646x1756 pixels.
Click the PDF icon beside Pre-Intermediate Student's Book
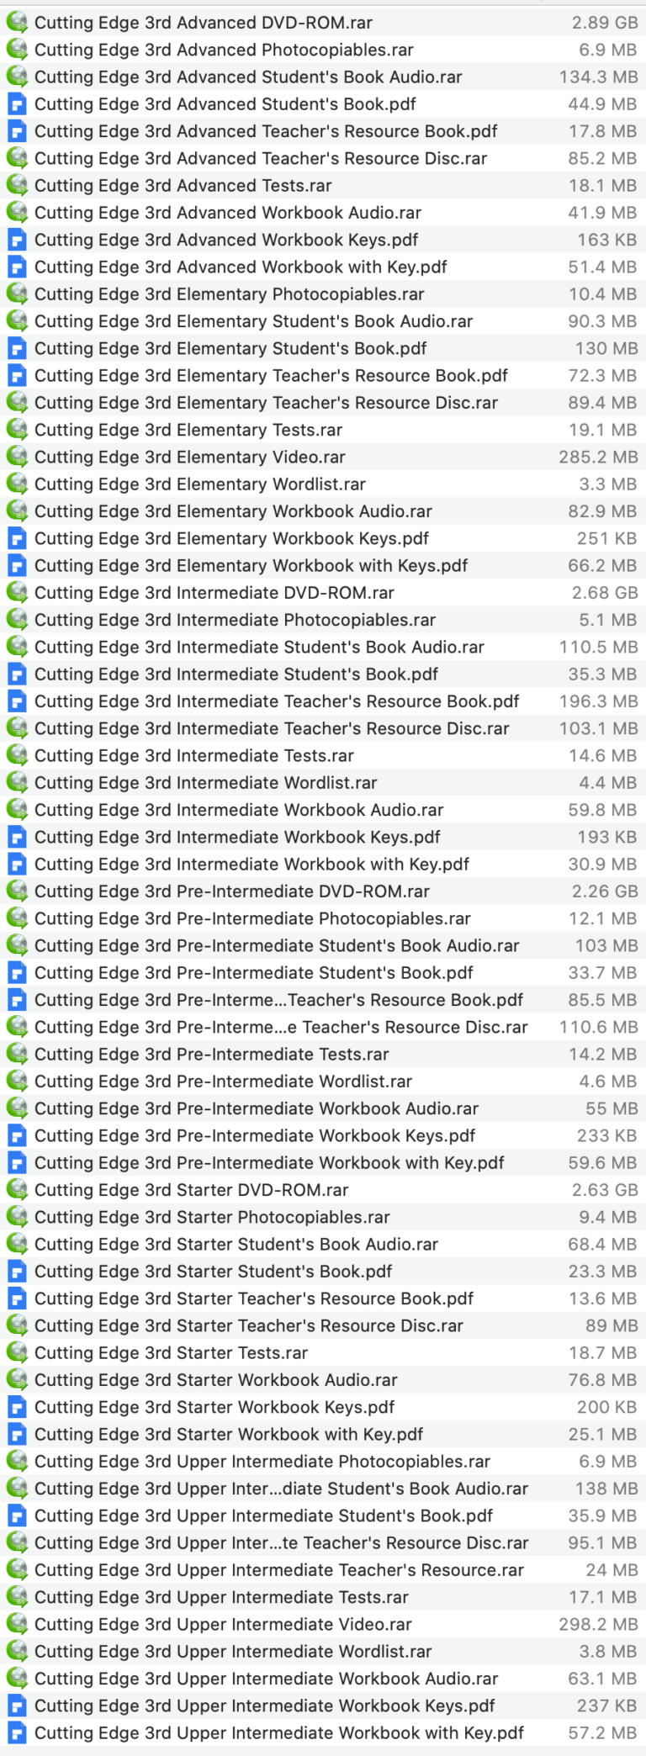tap(17, 972)
